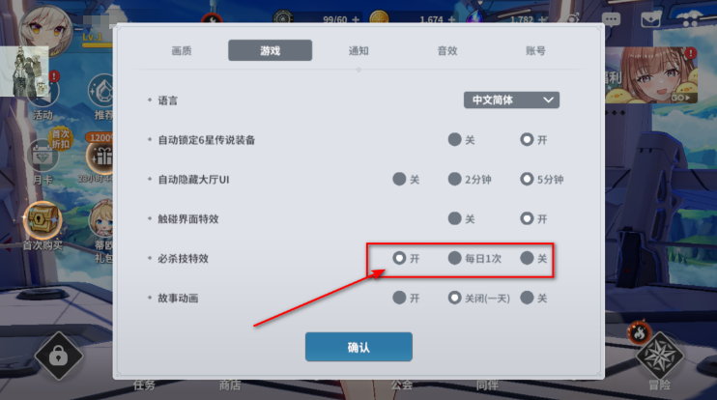The width and height of the screenshot is (717, 400).
Task: Tap the padlock icon at bottom left
Action: pos(59,356)
